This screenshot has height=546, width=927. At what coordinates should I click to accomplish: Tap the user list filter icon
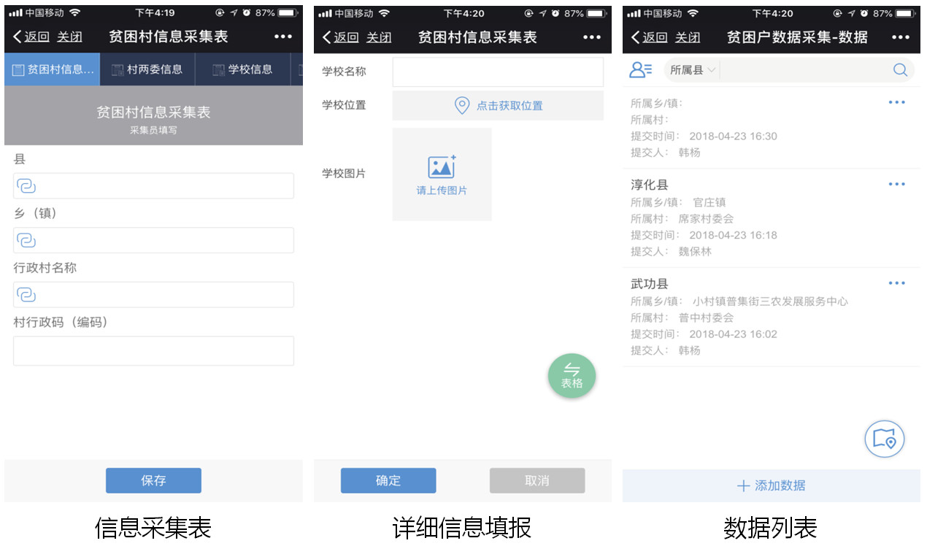[x=641, y=70]
